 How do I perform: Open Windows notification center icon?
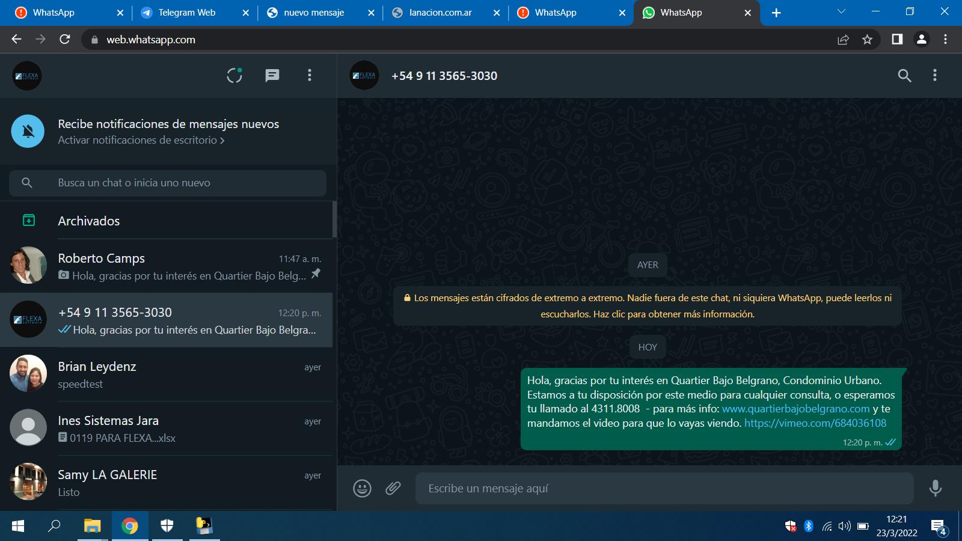(939, 527)
